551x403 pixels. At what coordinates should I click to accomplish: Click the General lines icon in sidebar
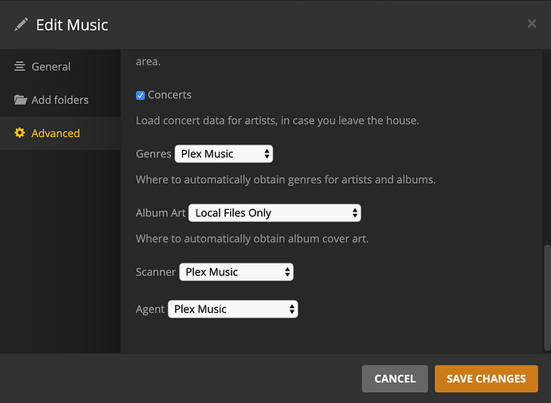[x=20, y=67]
